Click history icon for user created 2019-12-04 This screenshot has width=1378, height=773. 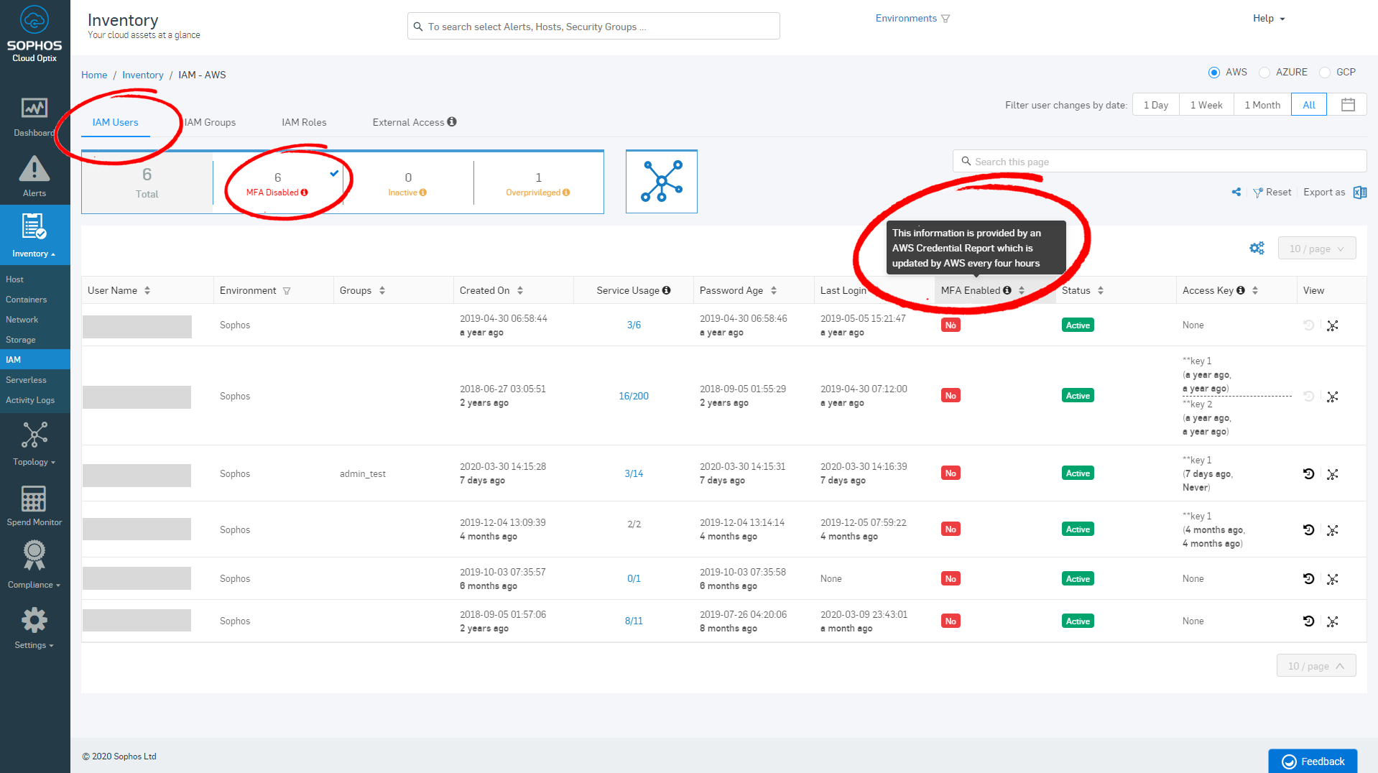[x=1309, y=530]
